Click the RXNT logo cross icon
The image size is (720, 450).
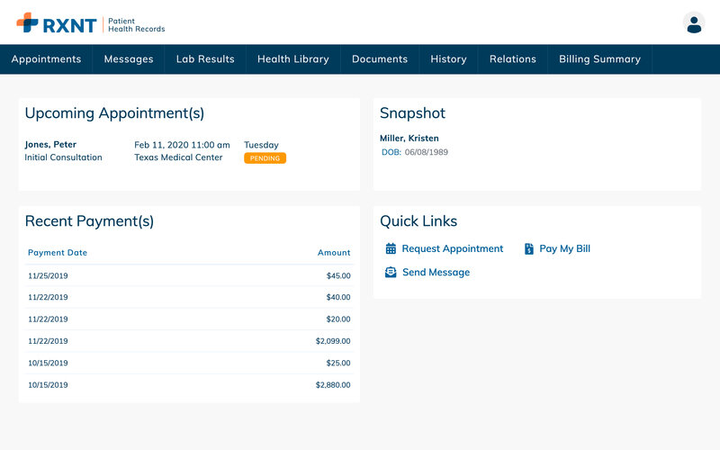[27, 22]
